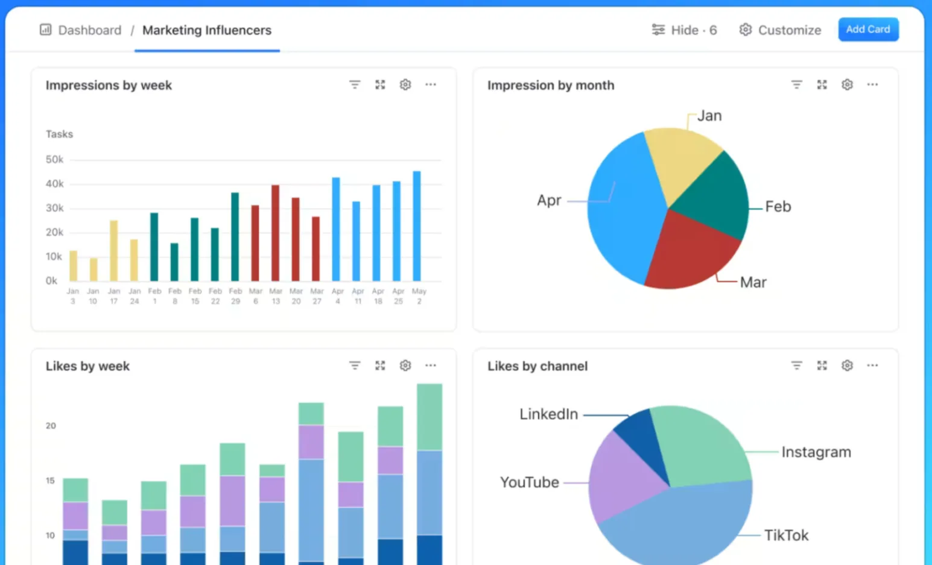Switch to the Marketing Influencers tab

point(206,30)
